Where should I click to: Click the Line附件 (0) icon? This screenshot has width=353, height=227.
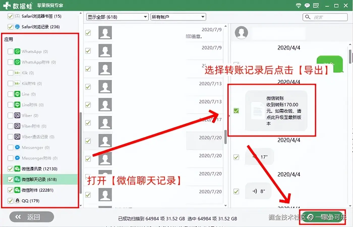pyautogui.click(x=17, y=105)
